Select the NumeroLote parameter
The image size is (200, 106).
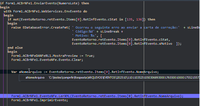[68, 3]
